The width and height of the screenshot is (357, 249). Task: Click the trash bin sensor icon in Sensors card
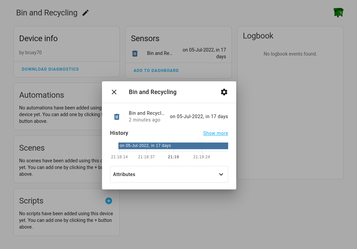[x=135, y=53]
